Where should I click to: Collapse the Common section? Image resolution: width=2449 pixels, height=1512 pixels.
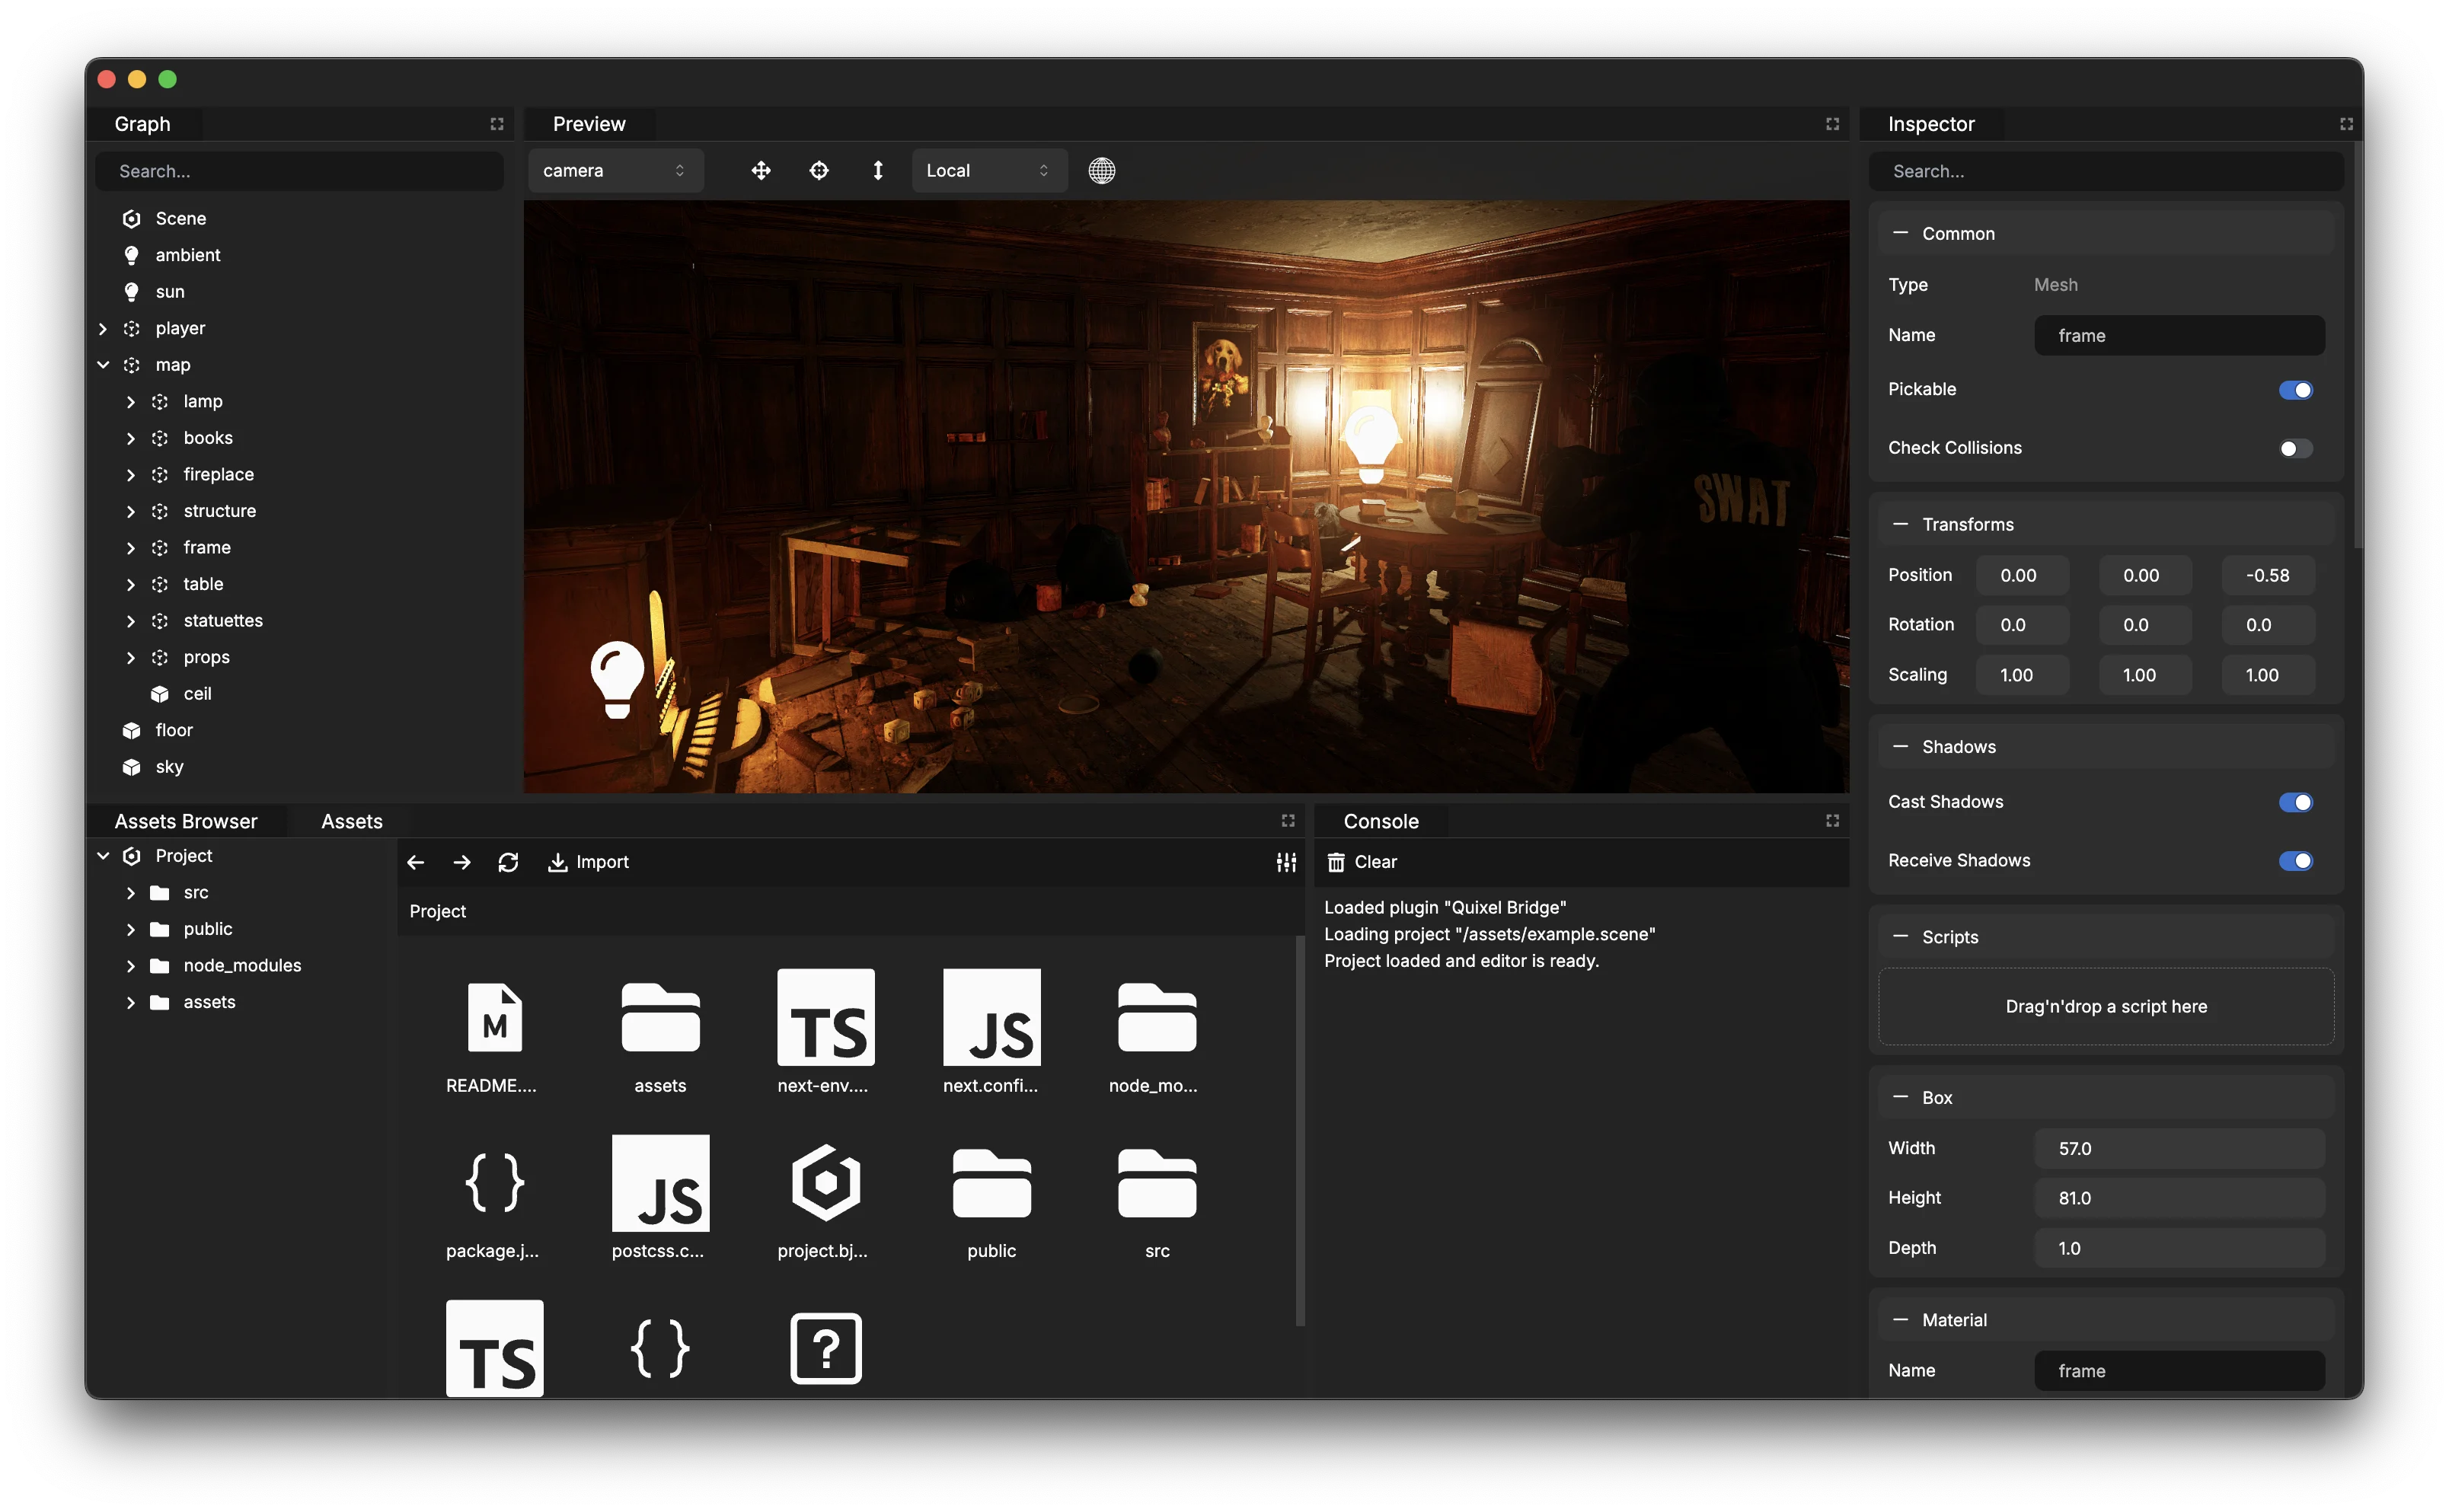coord(1900,234)
